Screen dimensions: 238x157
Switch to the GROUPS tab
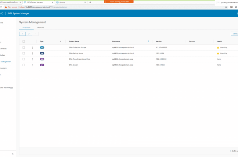coord(41,28)
